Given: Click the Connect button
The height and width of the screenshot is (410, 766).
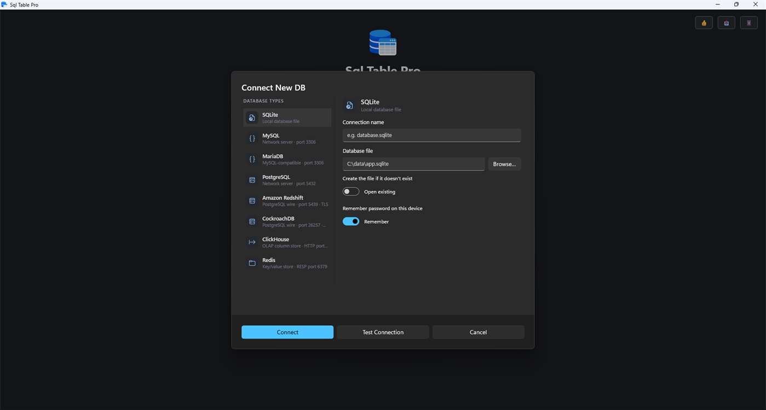Looking at the screenshot, I should coord(287,332).
